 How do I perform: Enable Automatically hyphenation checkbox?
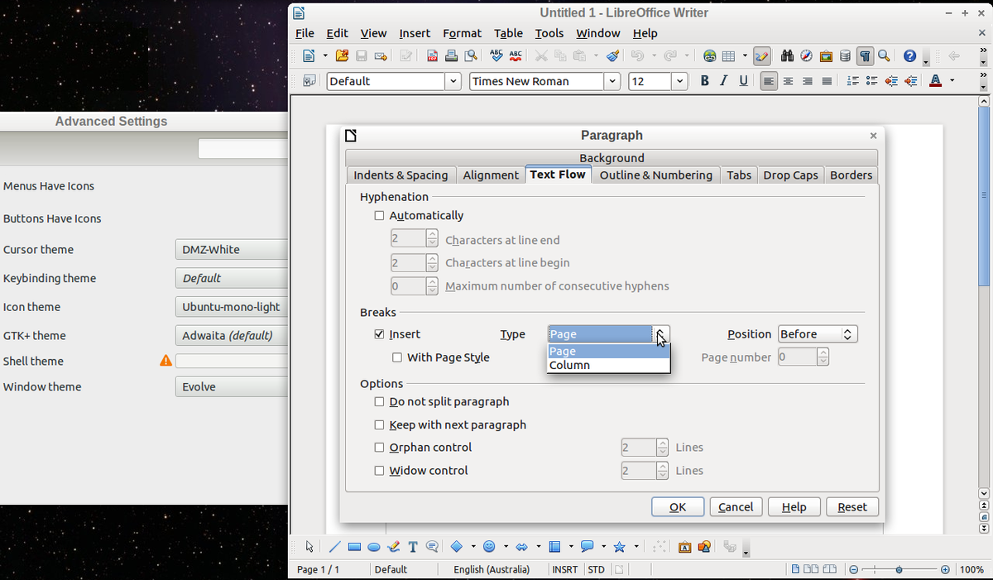click(380, 216)
